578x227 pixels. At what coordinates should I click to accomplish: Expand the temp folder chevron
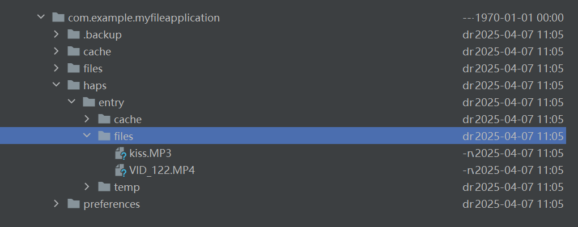tap(87, 186)
